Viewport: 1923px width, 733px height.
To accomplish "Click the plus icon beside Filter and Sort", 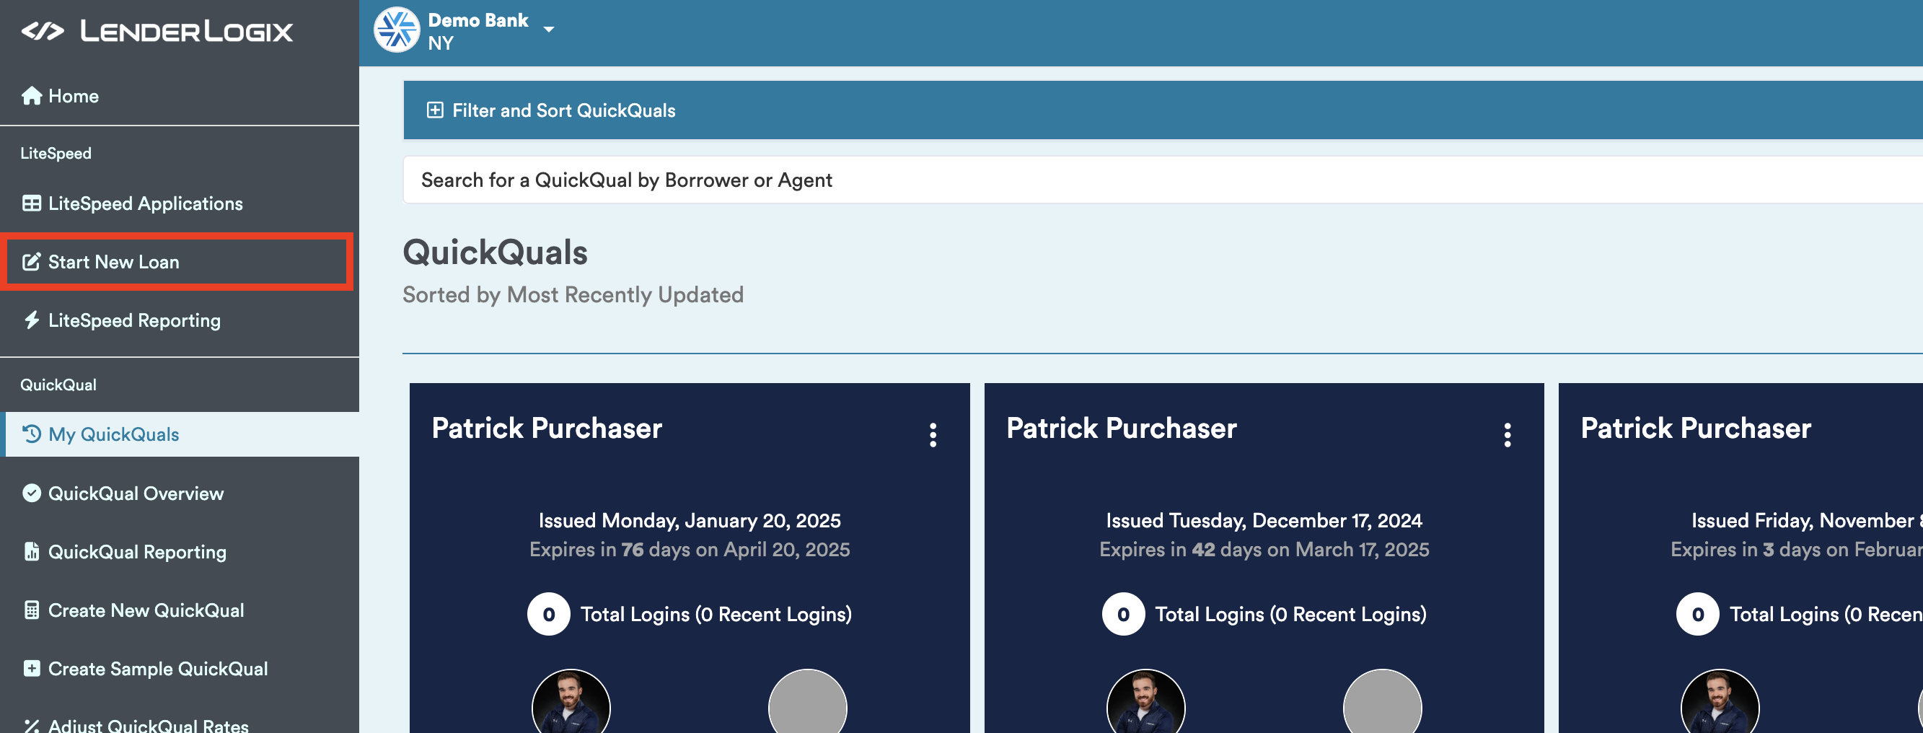I will [x=434, y=110].
